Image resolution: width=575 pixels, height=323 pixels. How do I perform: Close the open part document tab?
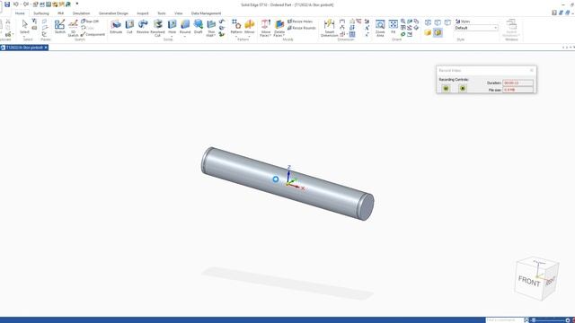click(46, 48)
